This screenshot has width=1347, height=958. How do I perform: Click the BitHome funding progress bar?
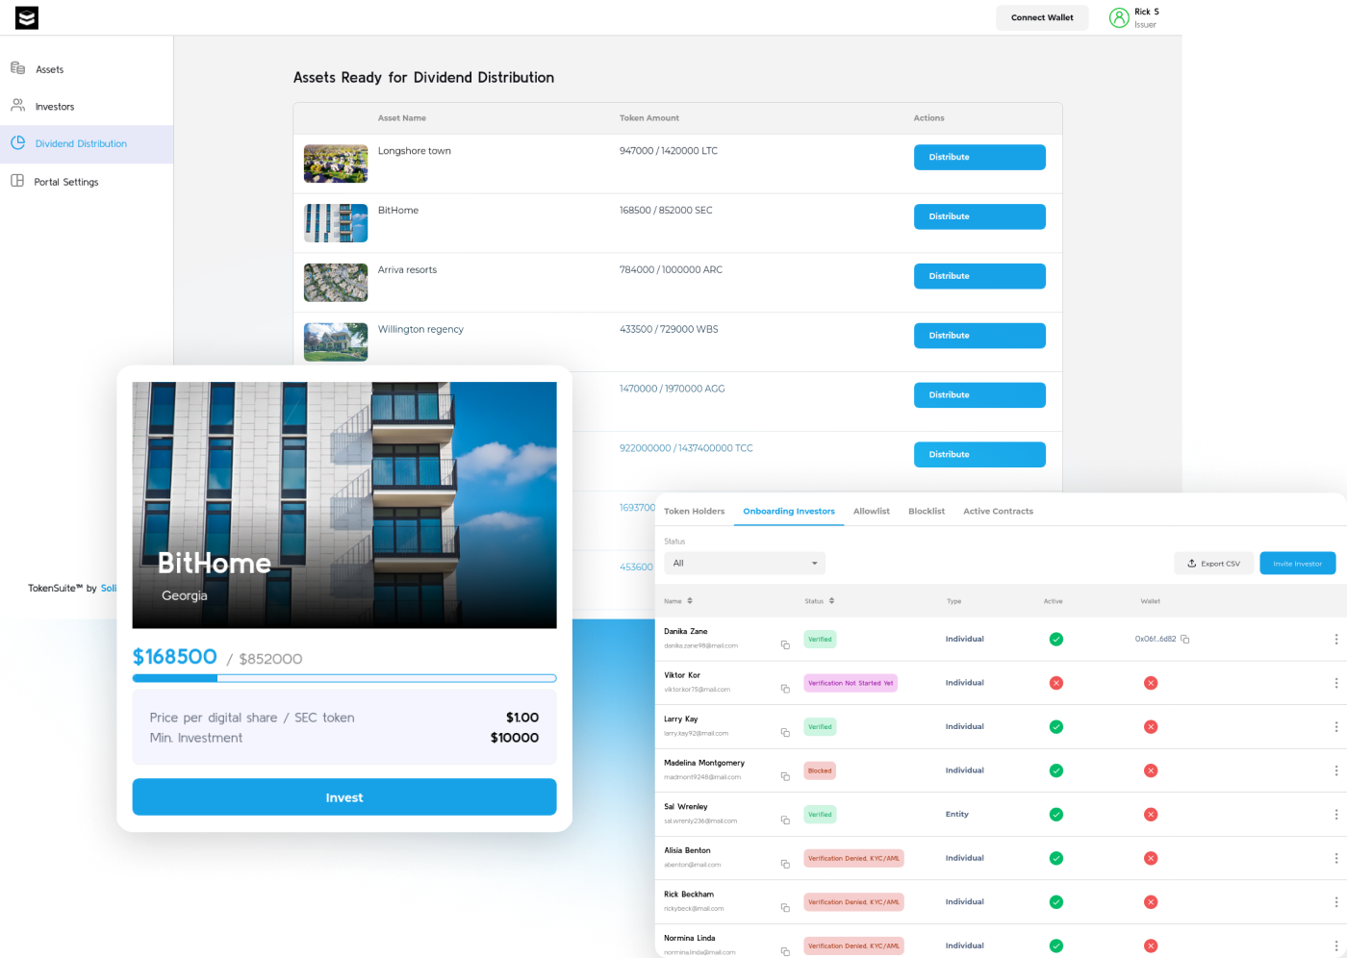(x=344, y=678)
